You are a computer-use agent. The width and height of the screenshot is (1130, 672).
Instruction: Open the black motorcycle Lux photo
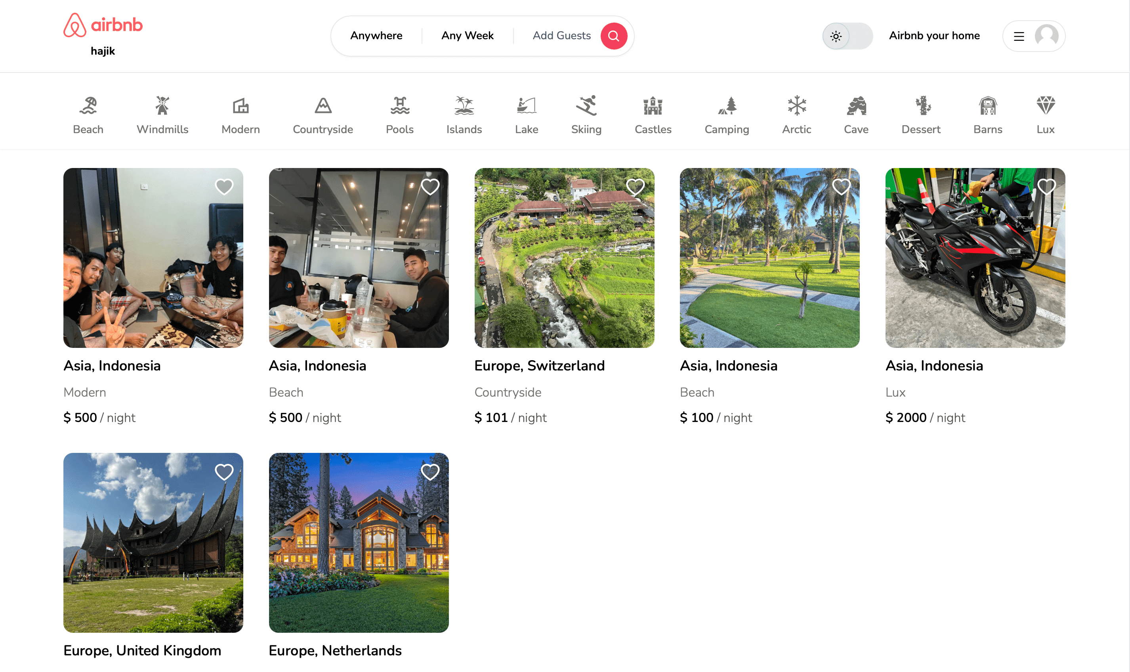click(975, 258)
